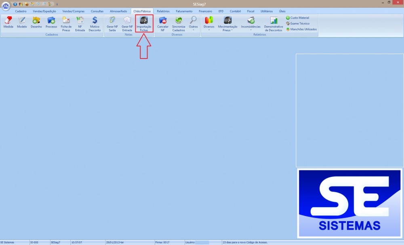
Task: Open the Movimentação Pneus dropdown
Action: (x=227, y=24)
